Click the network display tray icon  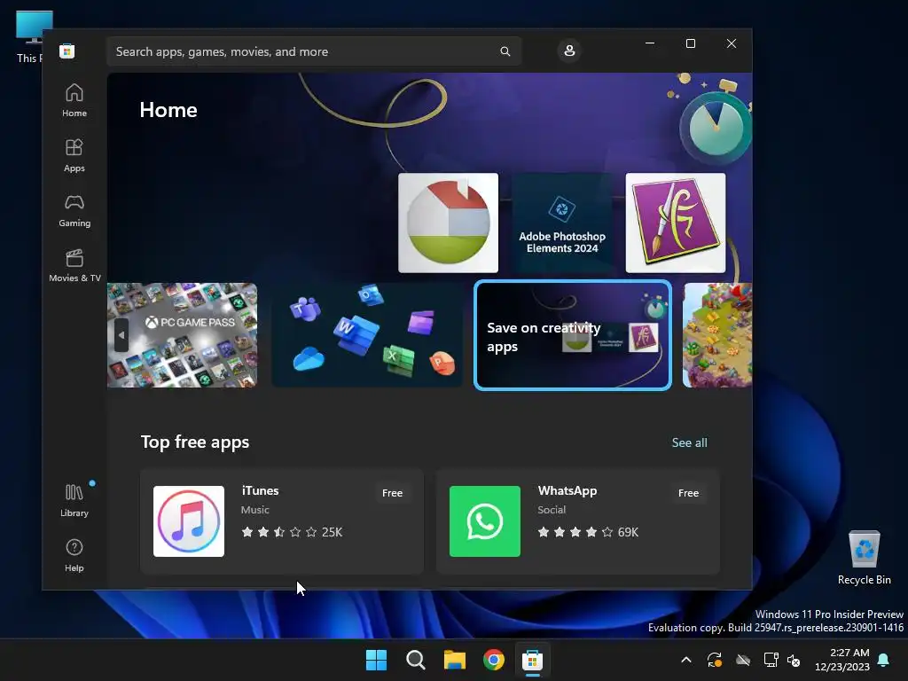tap(771, 660)
